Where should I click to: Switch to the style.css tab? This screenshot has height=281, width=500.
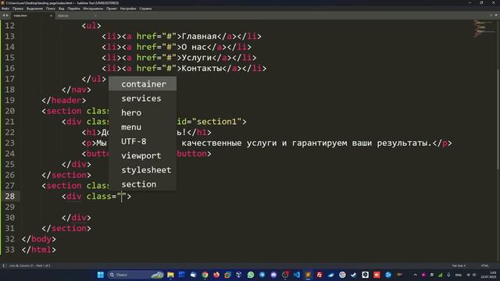tap(77, 16)
